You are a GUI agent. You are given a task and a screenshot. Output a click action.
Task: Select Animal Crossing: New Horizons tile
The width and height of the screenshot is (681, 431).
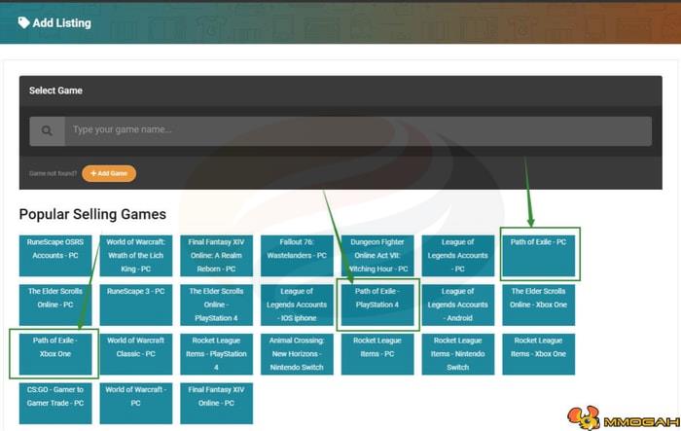297,353
